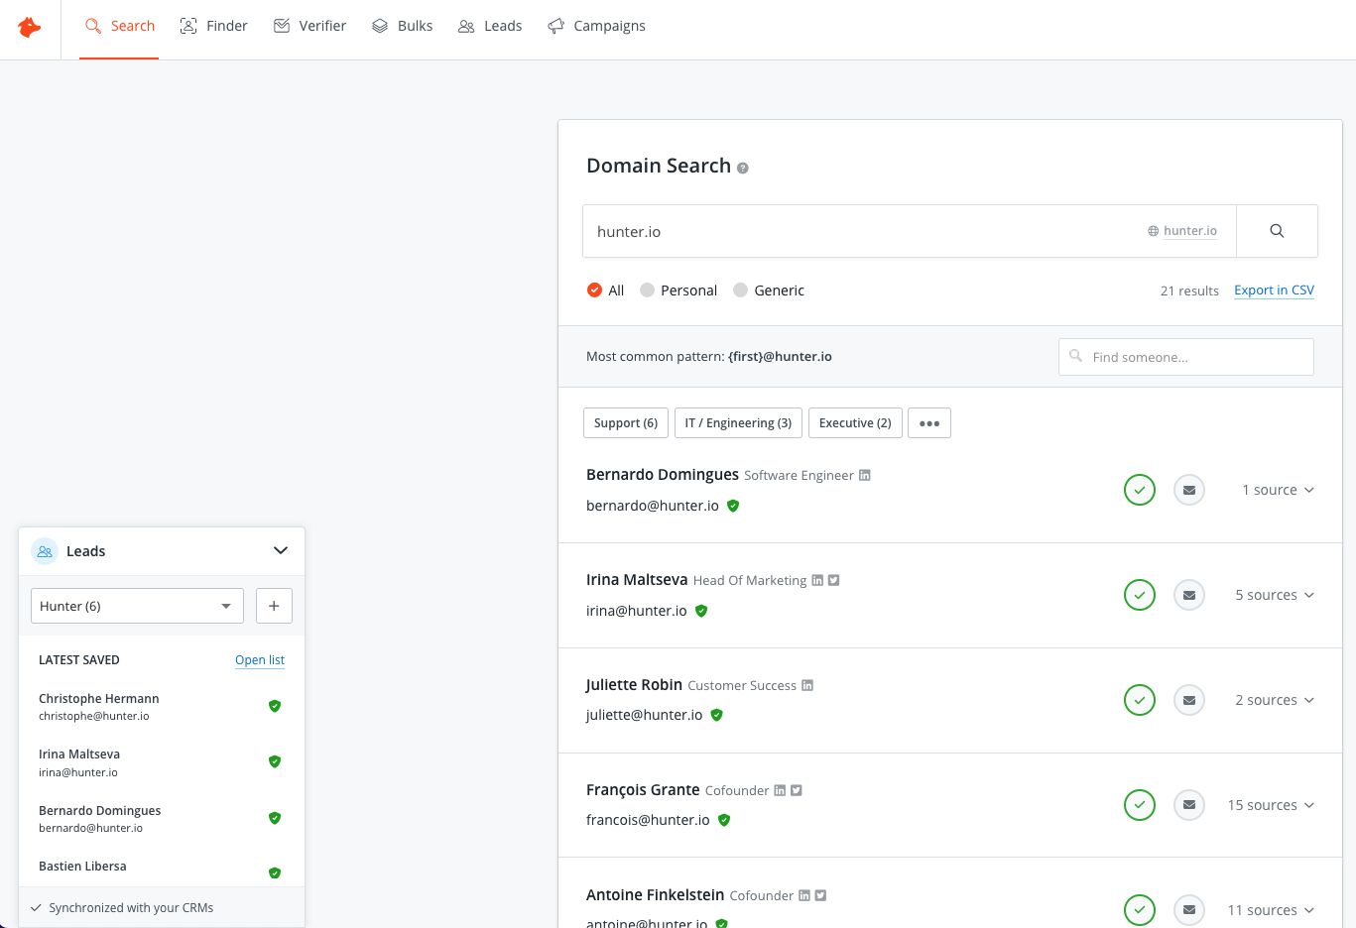Toggle saved lead checkmark for François Grante
Image resolution: width=1356 pixels, height=928 pixels.
coord(1140,805)
